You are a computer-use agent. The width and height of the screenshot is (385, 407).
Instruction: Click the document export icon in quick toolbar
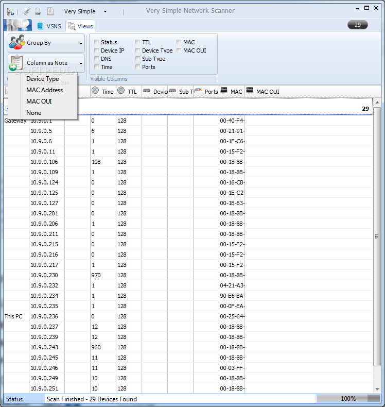[50, 11]
